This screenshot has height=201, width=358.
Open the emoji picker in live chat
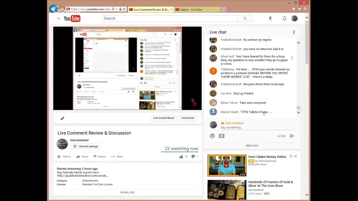click(x=212, y=136)
